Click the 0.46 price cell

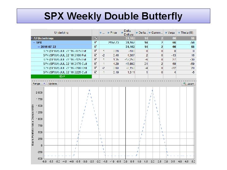click(116, 55)
